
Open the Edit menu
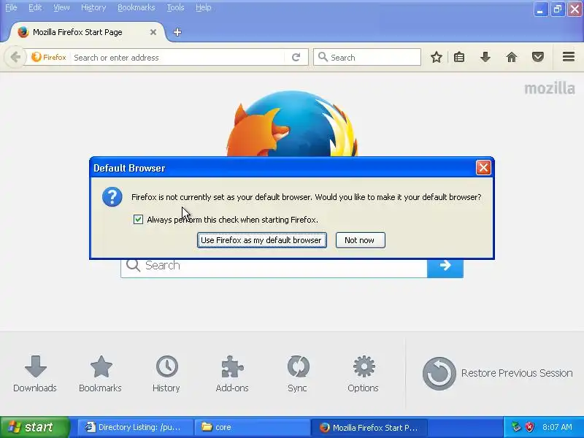[35, 7]
